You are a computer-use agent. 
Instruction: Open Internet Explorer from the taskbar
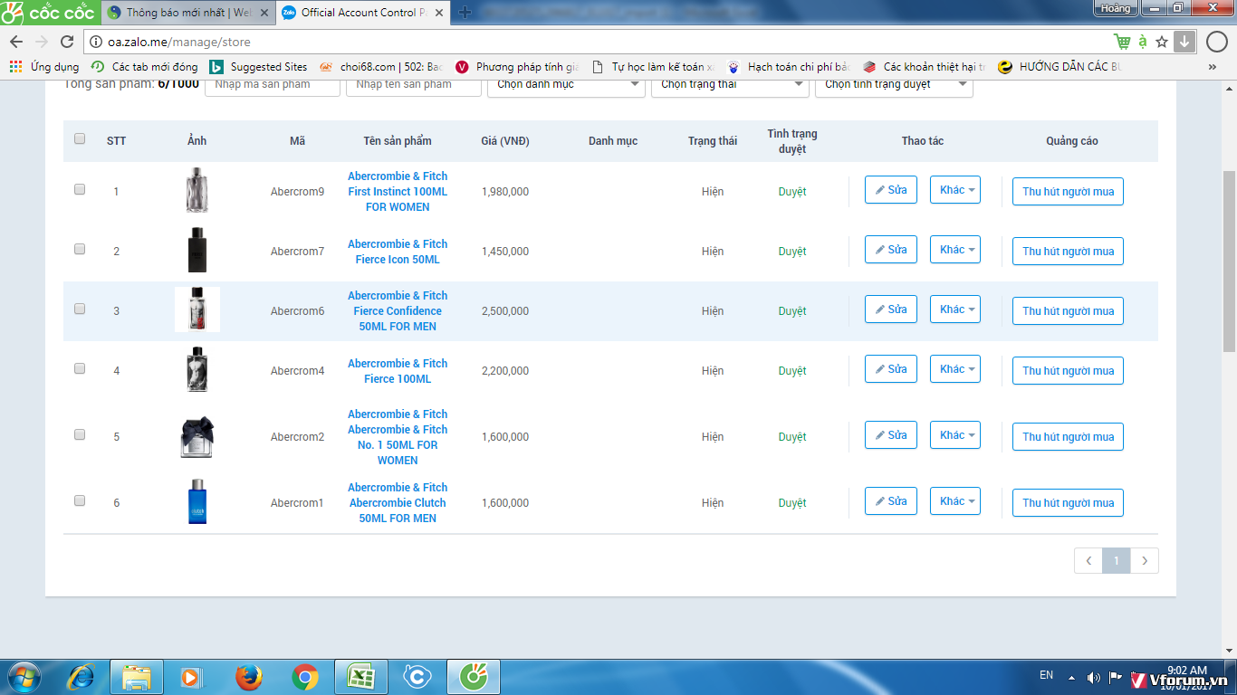(82, 677)
